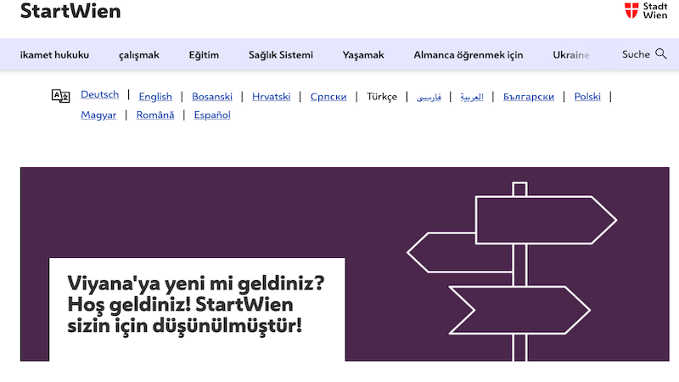Switch language to Magyar
679x382 pixels.
point(98,115)
